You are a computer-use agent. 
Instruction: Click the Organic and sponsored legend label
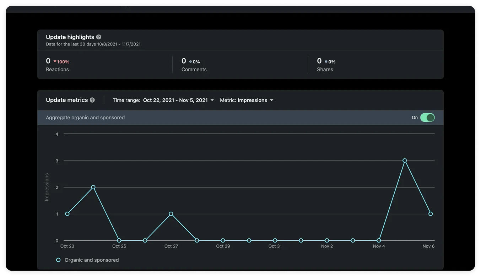coord(92,260)
